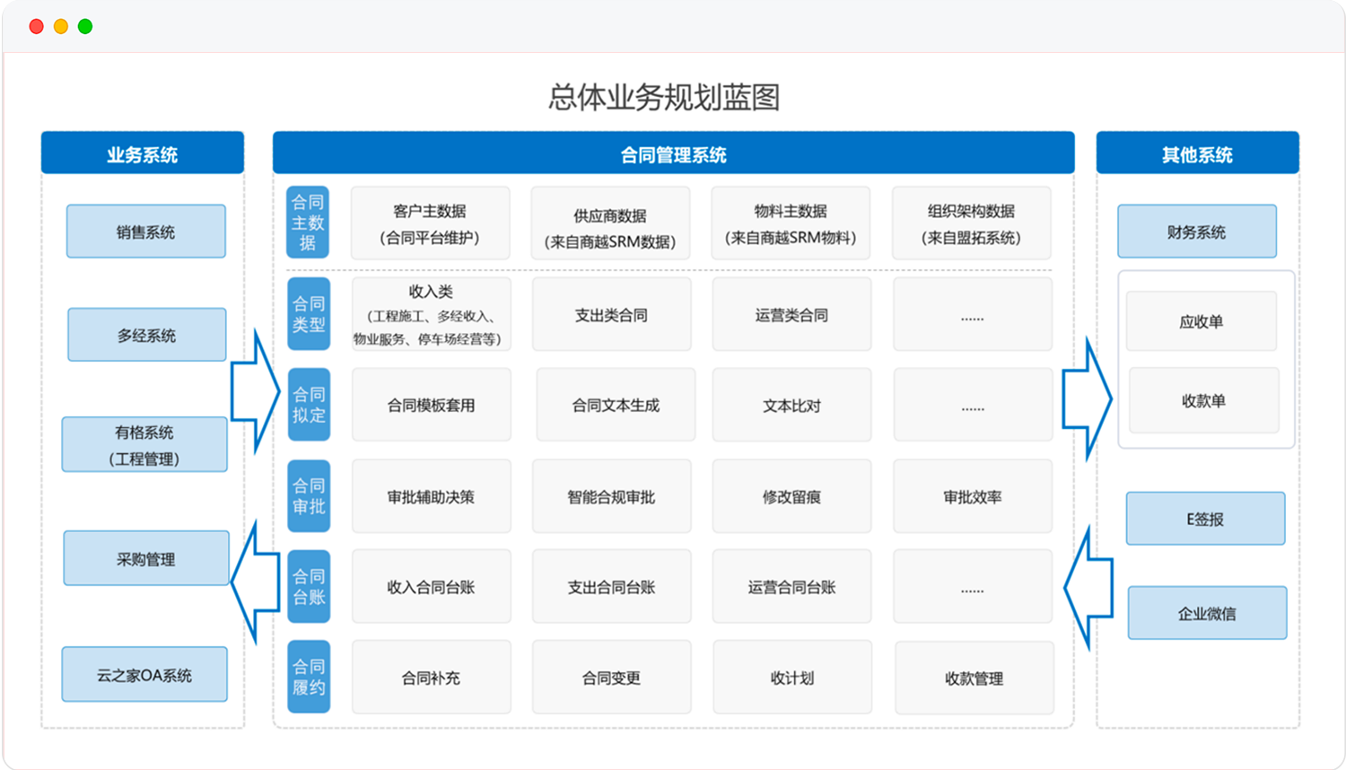Open the 智能合规审批 card
The image size is (1346, 770).
[612, 496]
